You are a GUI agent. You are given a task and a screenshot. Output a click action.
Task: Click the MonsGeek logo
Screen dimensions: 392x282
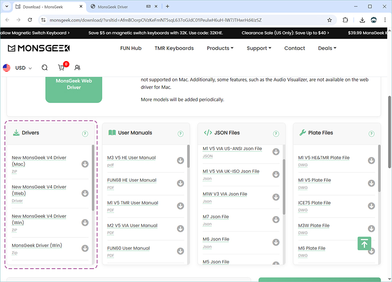coord(39,48)
